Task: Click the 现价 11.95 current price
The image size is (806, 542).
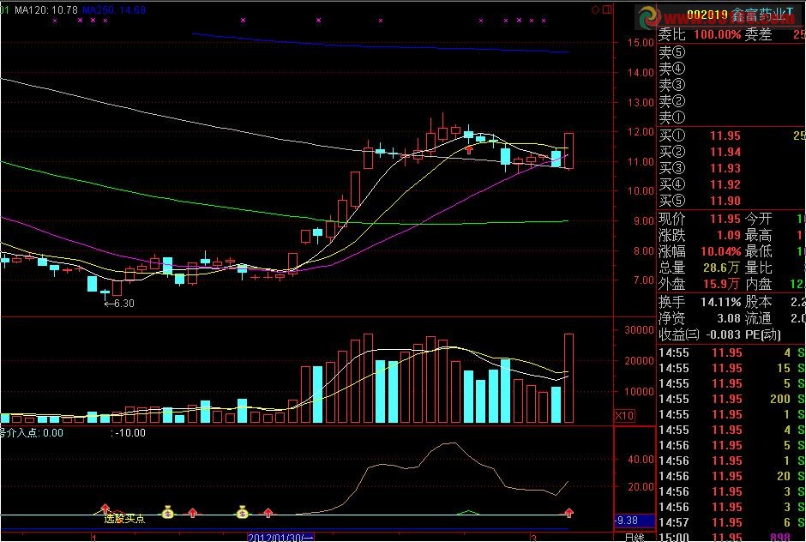Action: pyautogui.click(x=725, y=219)
